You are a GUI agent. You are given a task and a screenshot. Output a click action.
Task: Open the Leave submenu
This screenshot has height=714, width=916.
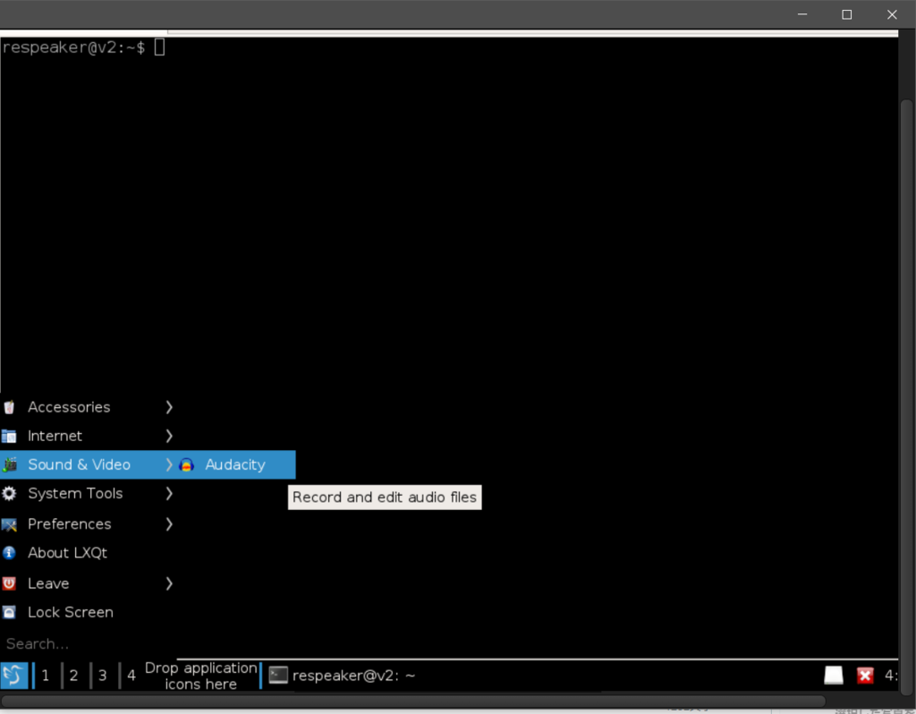coord(88,583)
